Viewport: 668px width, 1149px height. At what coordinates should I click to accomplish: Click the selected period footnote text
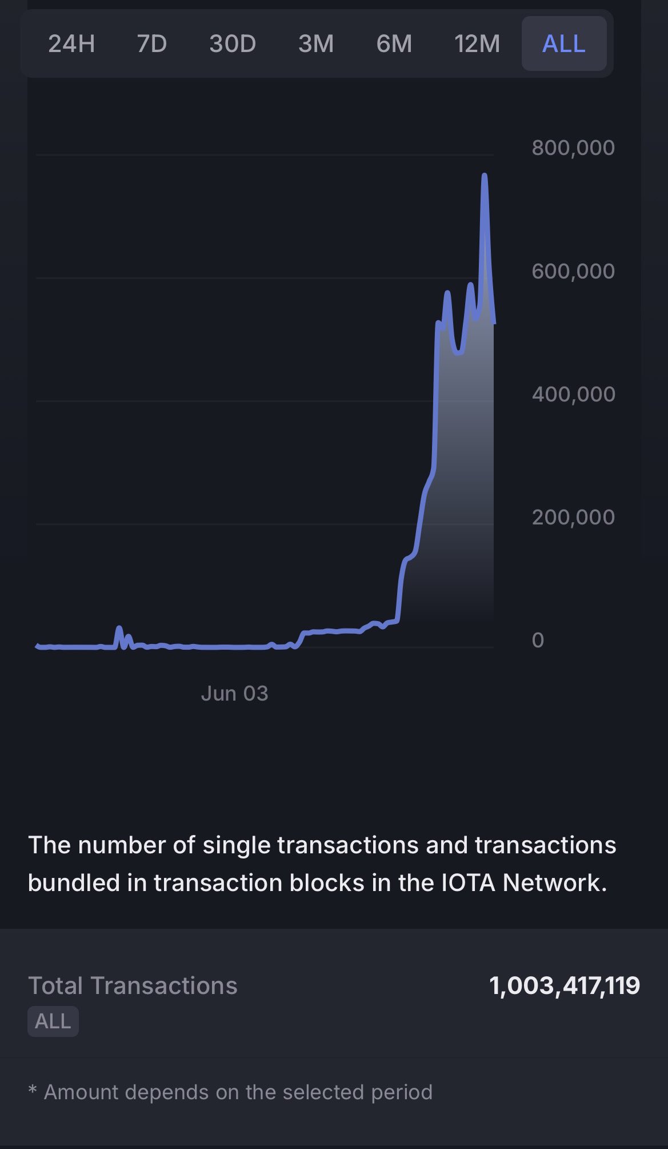230,1092
